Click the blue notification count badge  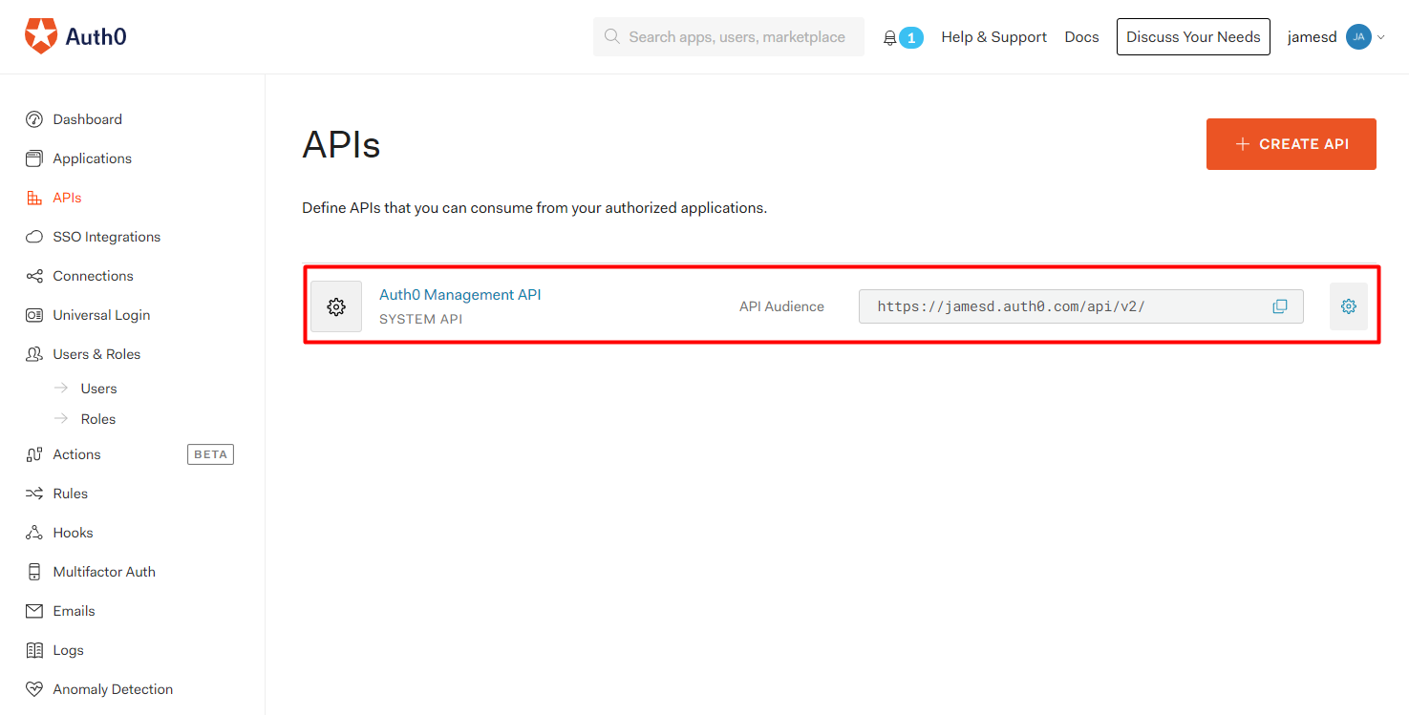click(911, 38)
